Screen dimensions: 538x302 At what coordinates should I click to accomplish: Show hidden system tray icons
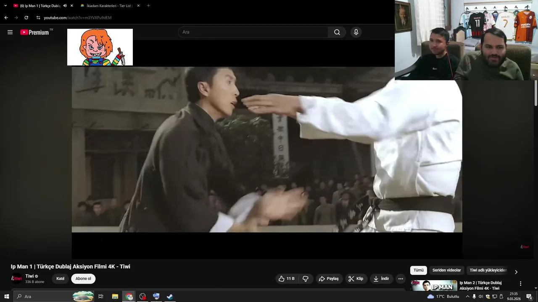pos(467,297)
